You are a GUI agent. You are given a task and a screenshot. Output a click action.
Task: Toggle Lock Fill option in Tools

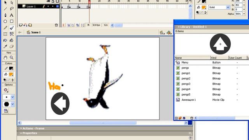[x=6, y=111]
